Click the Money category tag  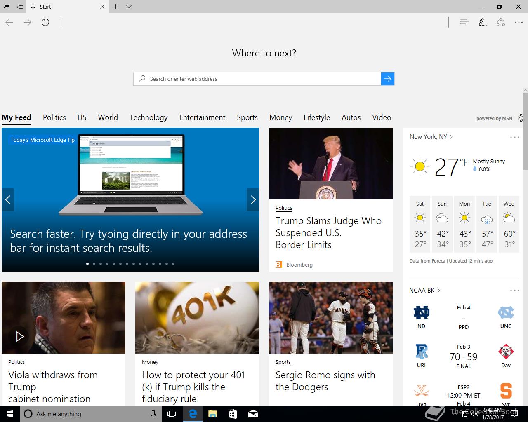coord(150,362)
